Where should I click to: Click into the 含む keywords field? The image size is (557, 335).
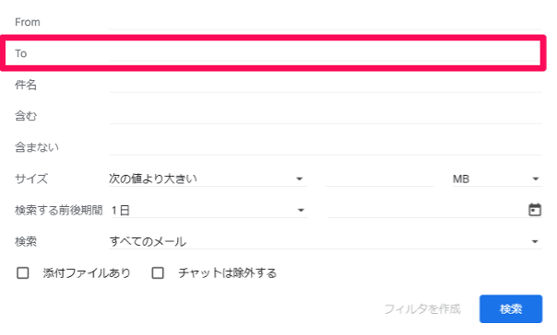pos(326,116)
